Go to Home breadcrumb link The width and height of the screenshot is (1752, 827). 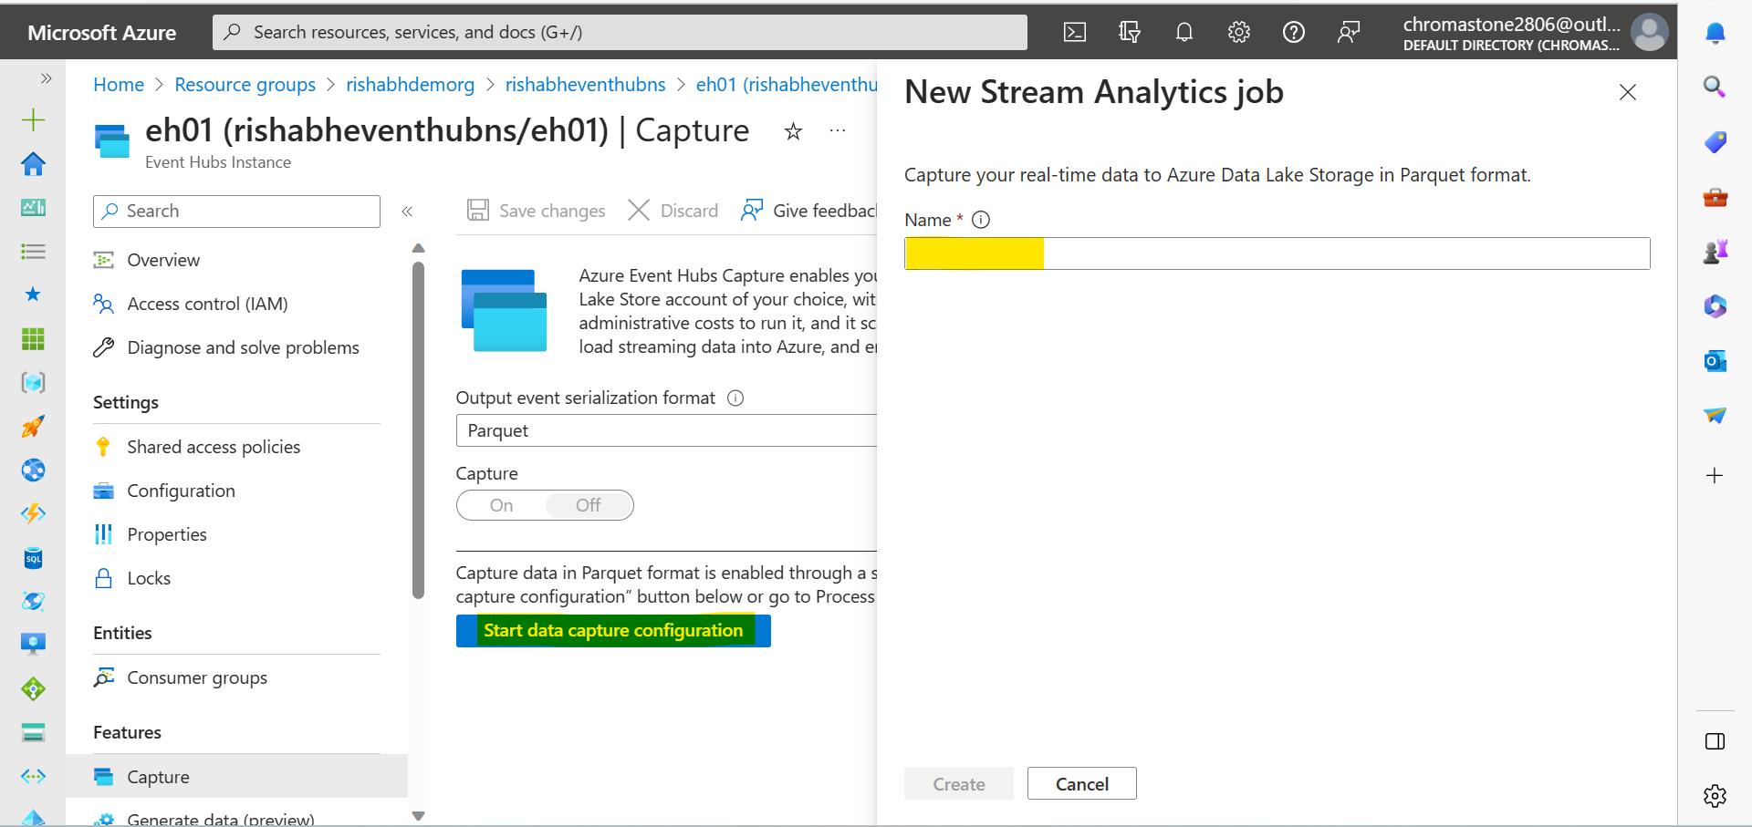click(119, 85)
